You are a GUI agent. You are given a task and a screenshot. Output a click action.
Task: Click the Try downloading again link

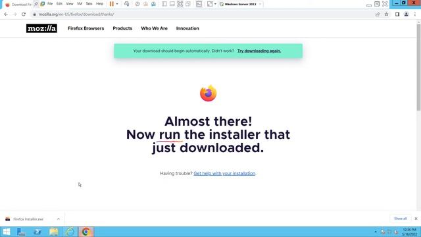point(259,51)
